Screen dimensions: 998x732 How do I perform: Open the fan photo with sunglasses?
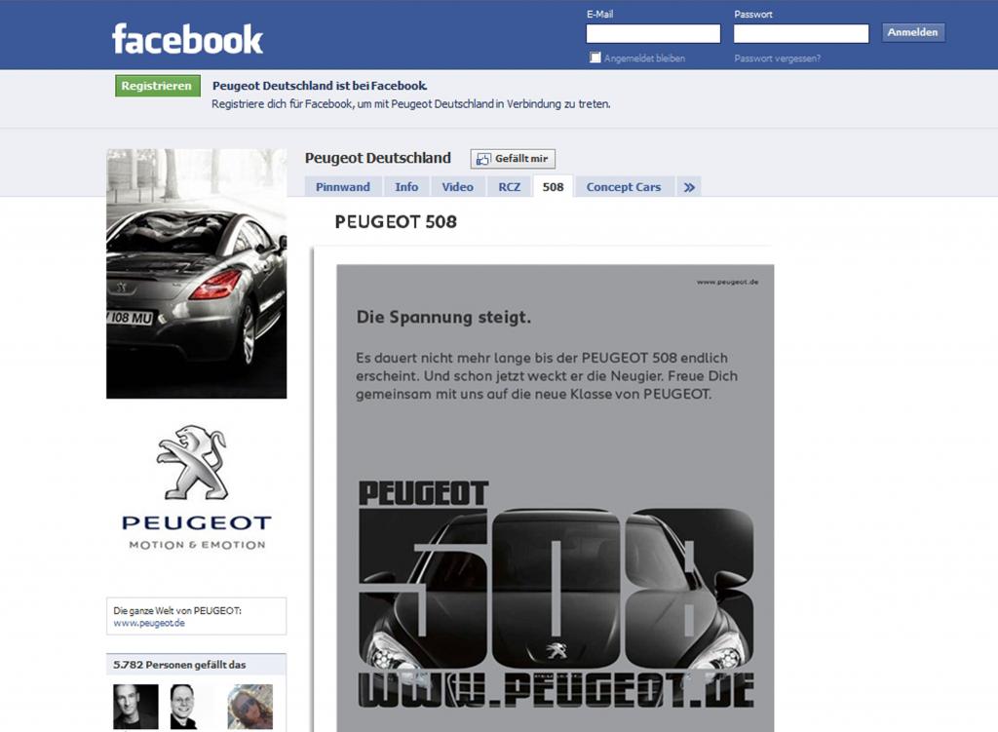pyautogui.click(x=250, y=707)
